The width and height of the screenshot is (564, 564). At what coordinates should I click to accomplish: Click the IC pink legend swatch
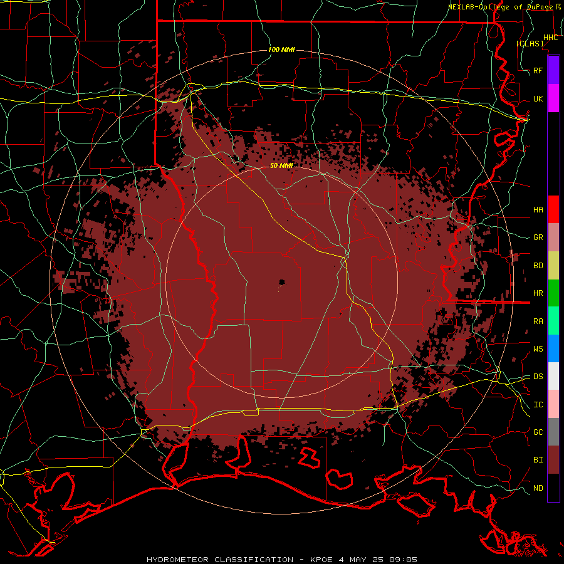pos(553,404)
